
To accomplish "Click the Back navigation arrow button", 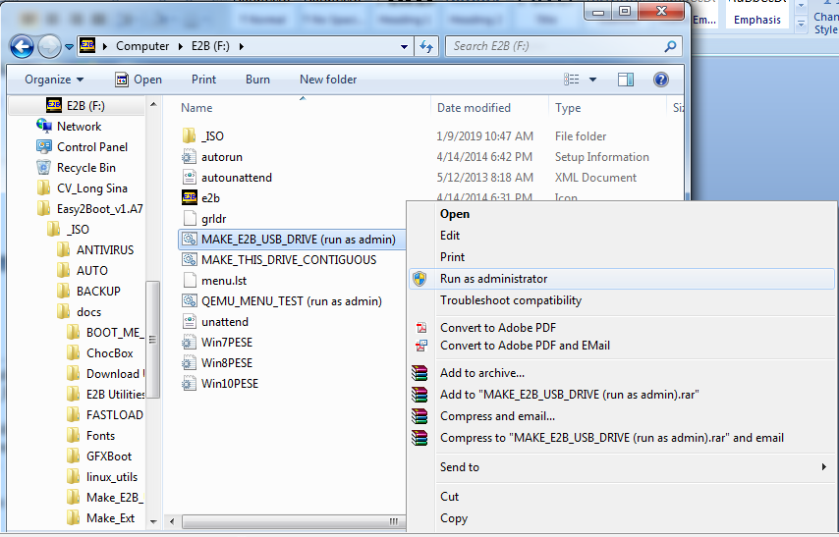I will coord(23,46).
